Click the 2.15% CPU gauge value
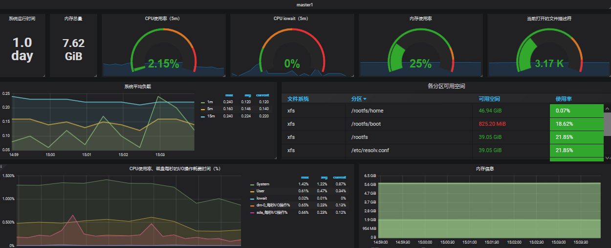Viewport: 611px width, 248px height. [x=164, y=64]
